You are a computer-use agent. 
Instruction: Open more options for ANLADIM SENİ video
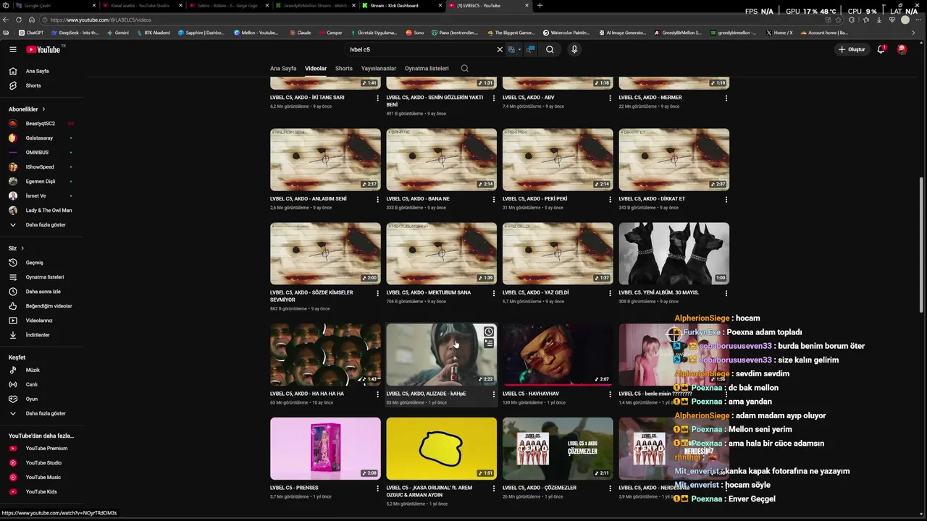pyautogui.click(x=377, y=199)
